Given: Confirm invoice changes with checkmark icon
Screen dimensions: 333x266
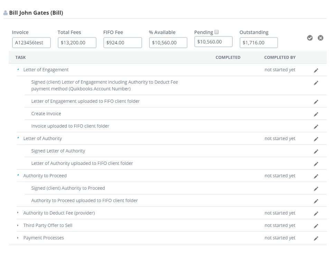Looking at the screenshot, I should 310,38.
